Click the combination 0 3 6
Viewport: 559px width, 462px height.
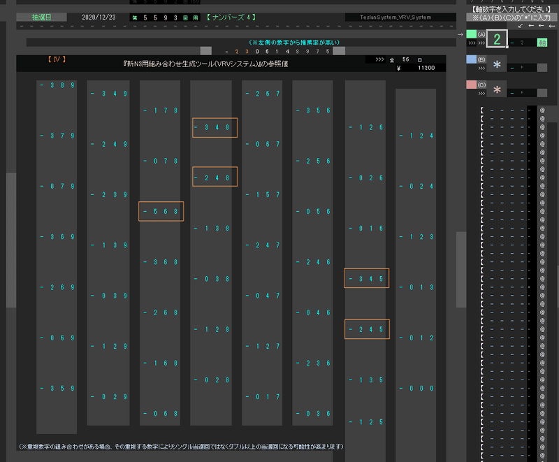point(313,414)
